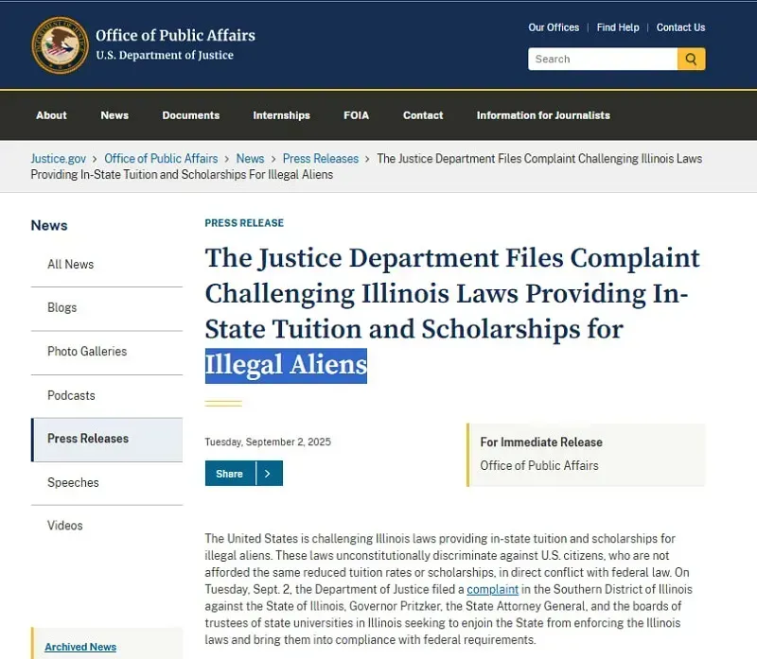The height and width of the screenshot is (659, 757).
Task: Select All News in the sidebar
Action: pyautogui.click(x=69, y=264)
